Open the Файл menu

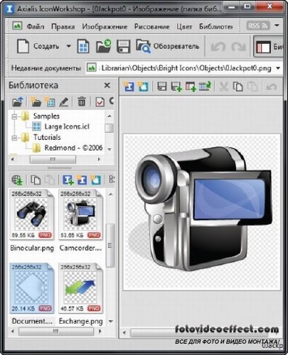pos(36,26)
